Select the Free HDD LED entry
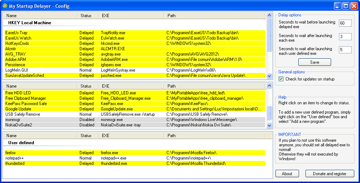 pyautogui.click(x=135, y=93)
